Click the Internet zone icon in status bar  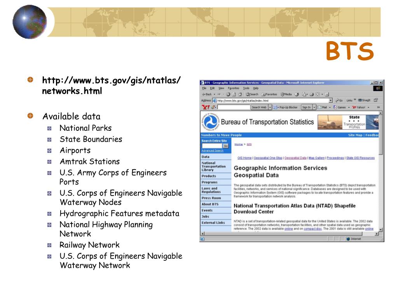(348, 239)
